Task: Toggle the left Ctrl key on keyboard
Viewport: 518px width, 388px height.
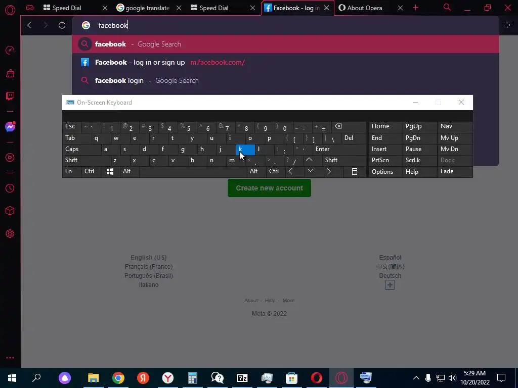Action: click(x=91, y=171)
